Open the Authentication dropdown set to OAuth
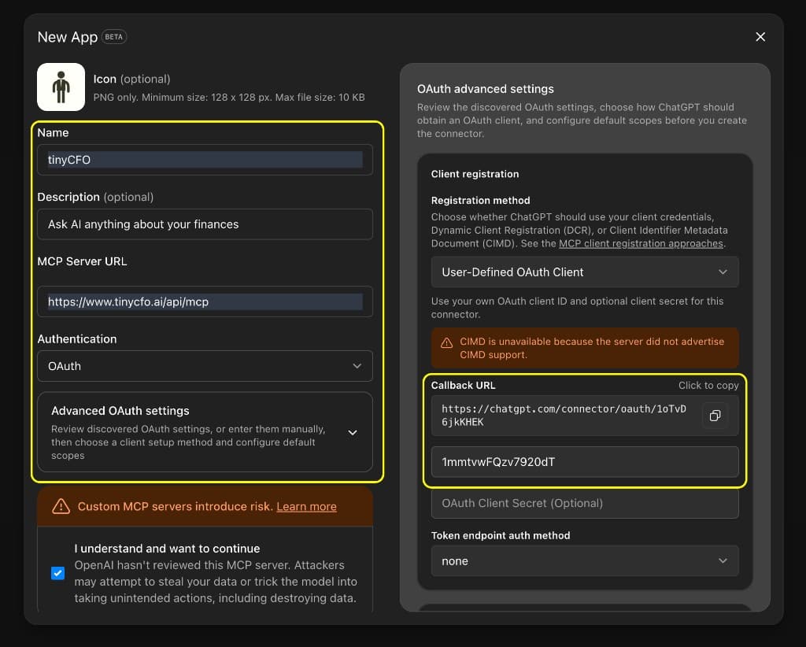Viewport: 806px width, 647px height. click(205, 366)
